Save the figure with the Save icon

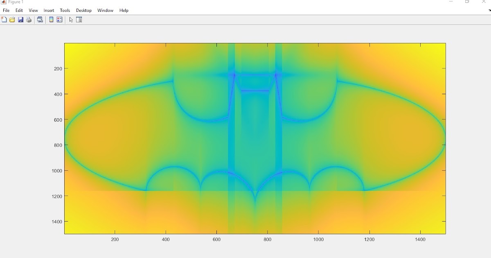point(20,19)
